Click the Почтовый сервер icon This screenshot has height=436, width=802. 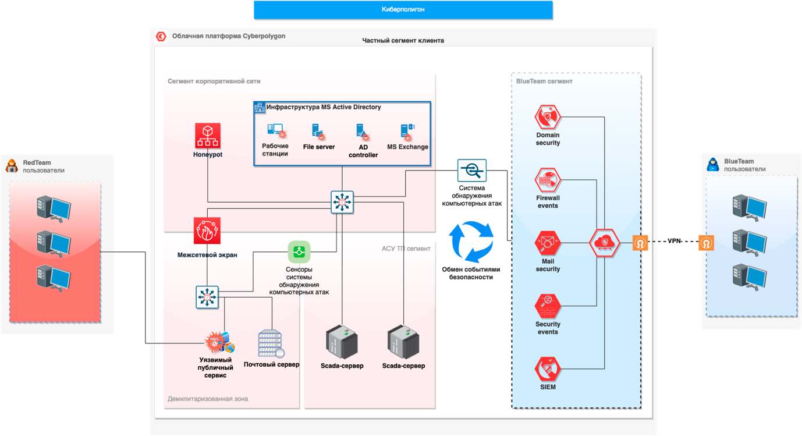coord(271,343)
